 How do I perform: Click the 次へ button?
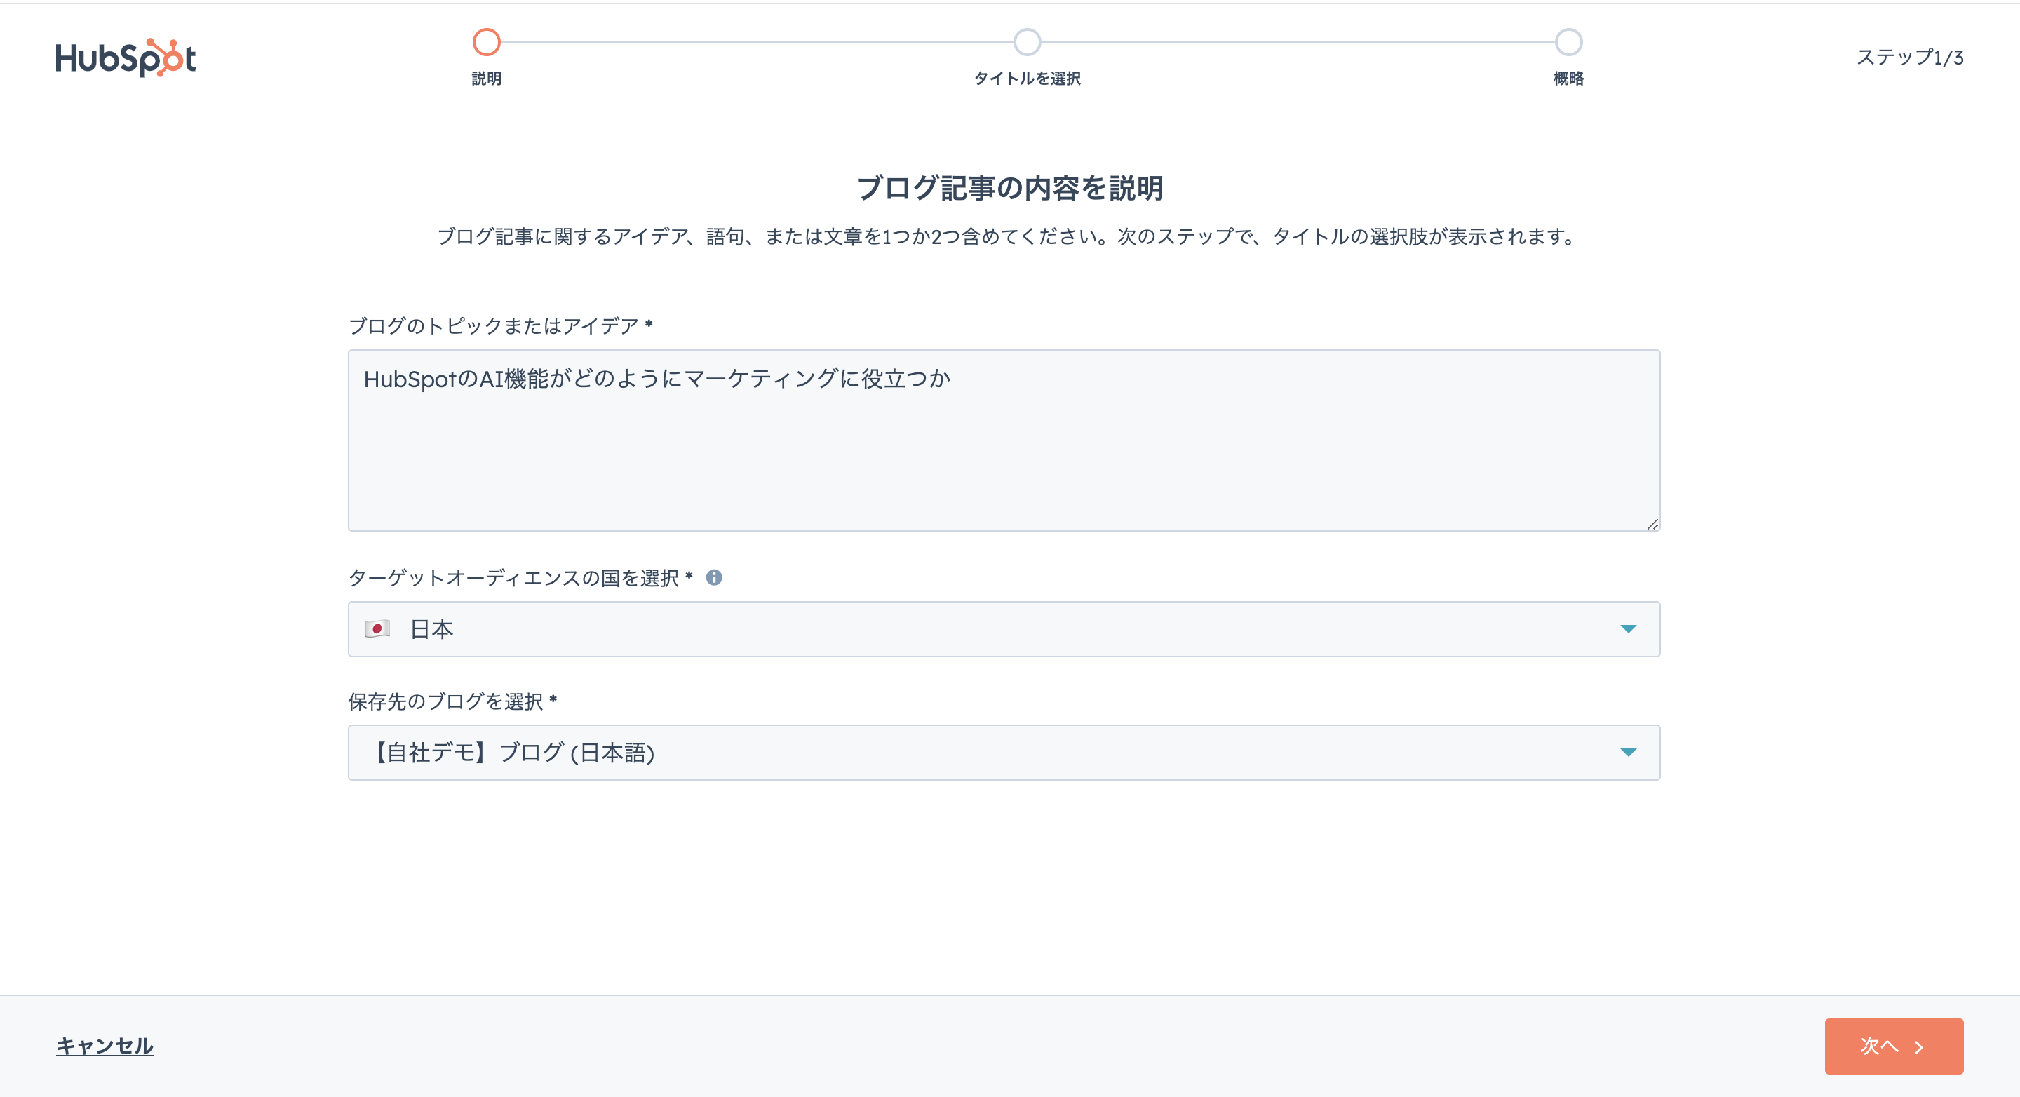pyautogui.click(x=1894, y=1046)
